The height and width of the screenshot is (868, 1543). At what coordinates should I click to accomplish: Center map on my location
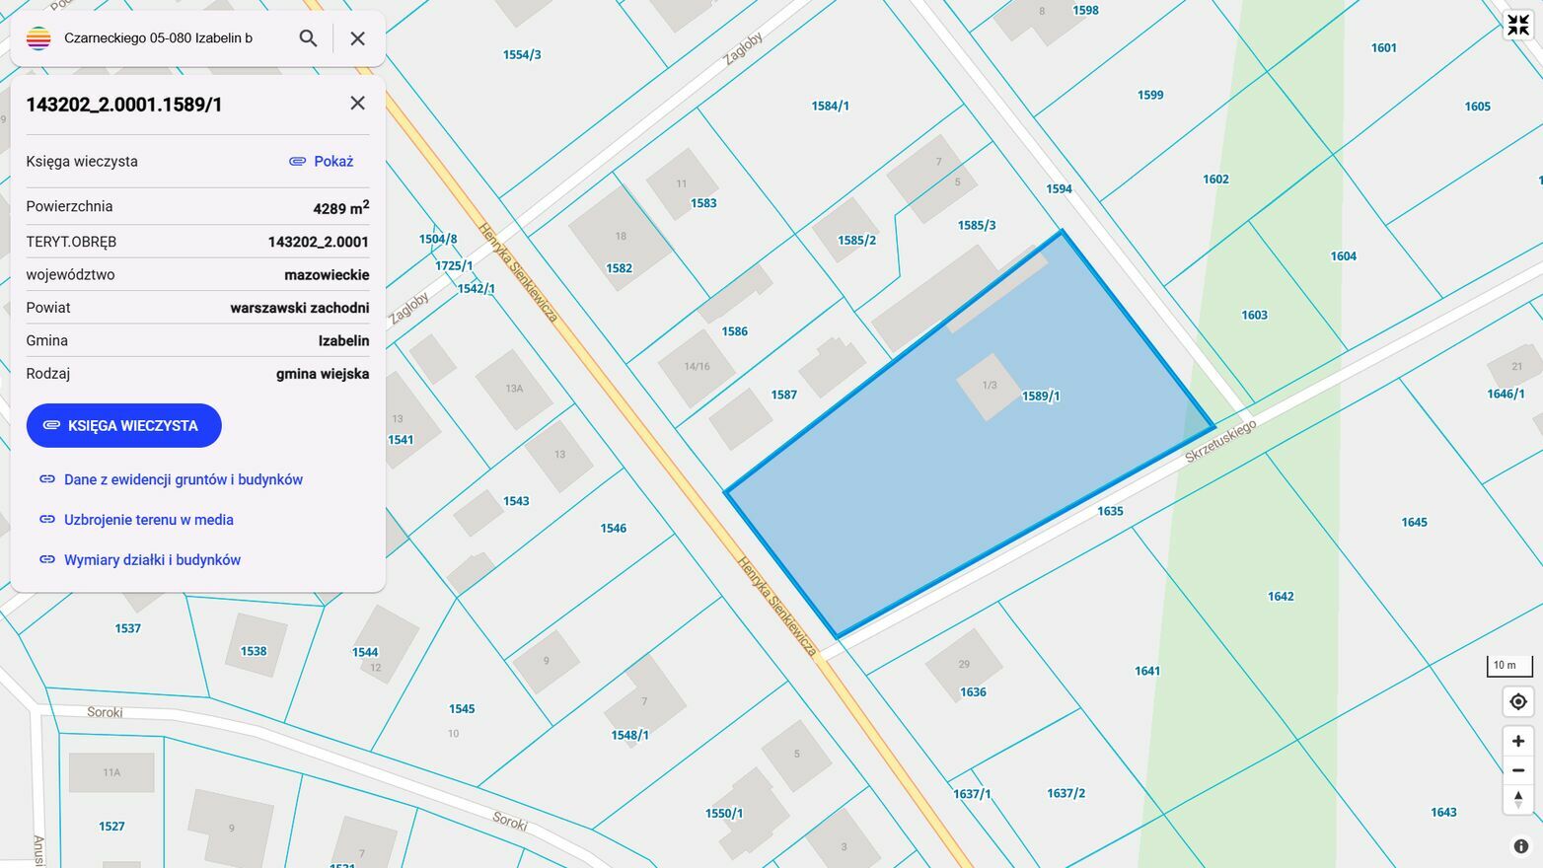pyautogui.click(x=1517, y=701)
